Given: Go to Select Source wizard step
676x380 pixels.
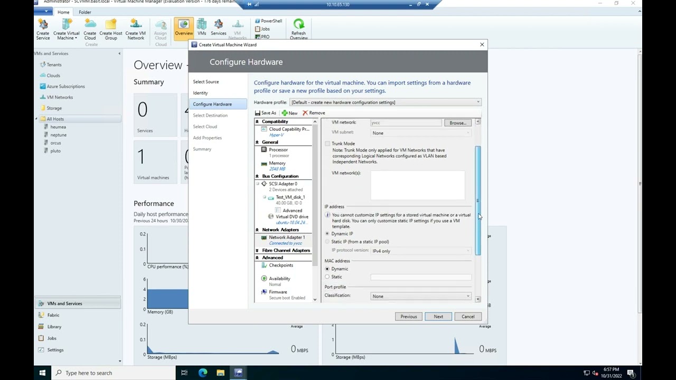Looking at the screenshot, I should pos(206,82).
